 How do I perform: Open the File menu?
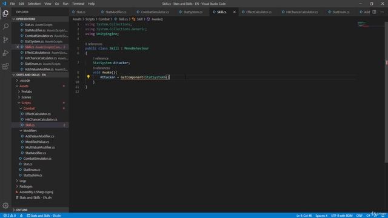(x=12, y=4)
